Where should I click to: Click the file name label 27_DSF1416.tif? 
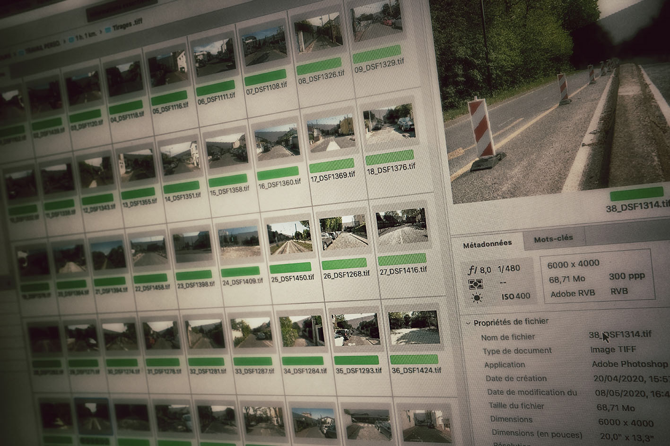coord(403,270)
